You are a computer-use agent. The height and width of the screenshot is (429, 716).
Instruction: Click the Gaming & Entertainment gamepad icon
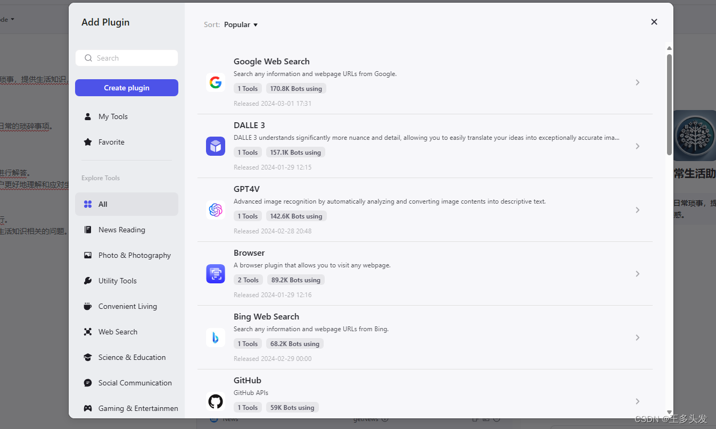pyautogui.click(x=88, y=408)
